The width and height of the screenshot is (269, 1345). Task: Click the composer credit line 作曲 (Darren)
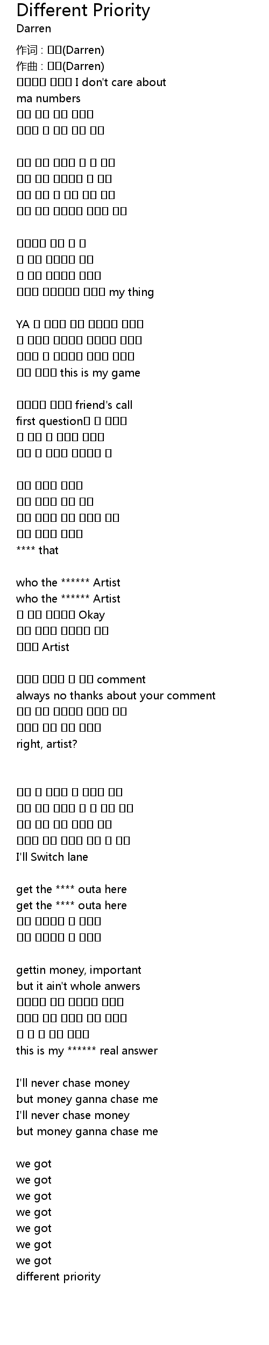click(x=60, y=66)
